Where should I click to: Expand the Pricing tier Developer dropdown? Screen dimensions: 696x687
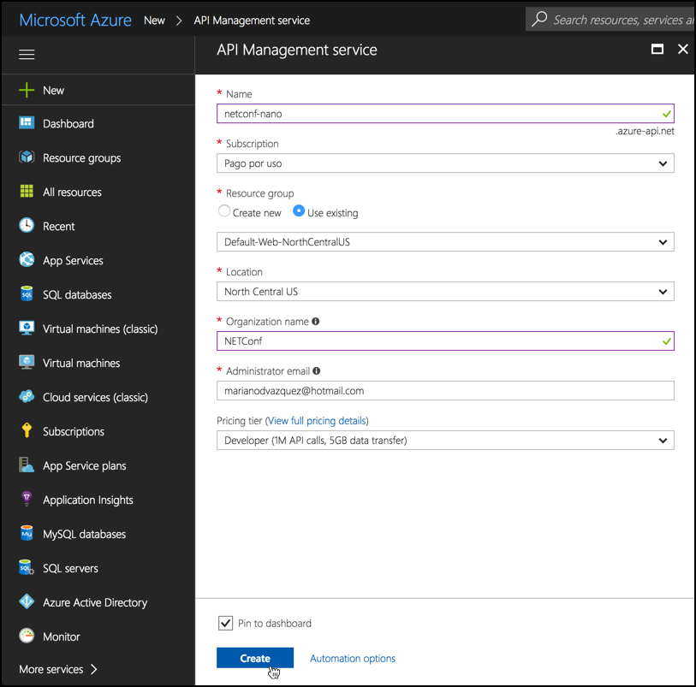coord(445,441)
